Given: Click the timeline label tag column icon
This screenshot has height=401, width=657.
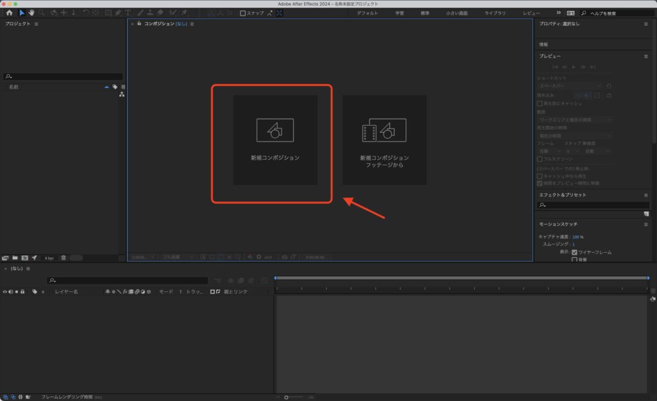Looking at the screenshot, I should coord(35,292).
